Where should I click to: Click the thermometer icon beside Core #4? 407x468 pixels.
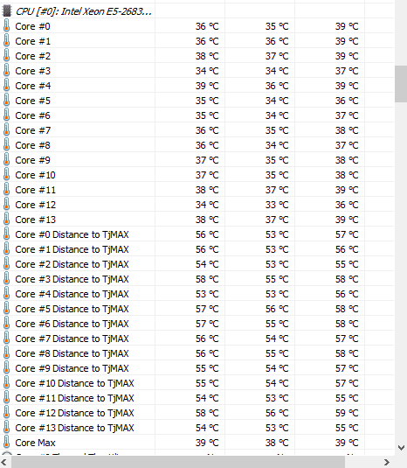pos(6,86)
